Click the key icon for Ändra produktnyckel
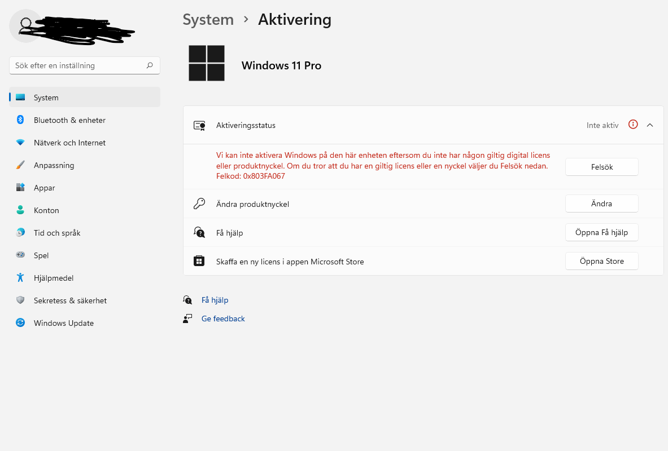Viewport: 668px width, 451px height. [x=199, y=204]
